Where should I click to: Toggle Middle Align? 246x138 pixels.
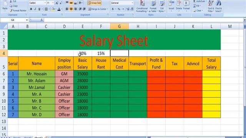pos(71,3)
